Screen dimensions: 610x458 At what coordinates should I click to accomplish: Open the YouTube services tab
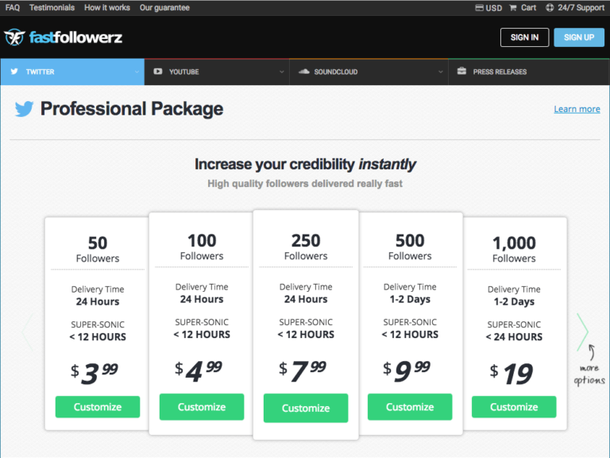coord(217,72)
